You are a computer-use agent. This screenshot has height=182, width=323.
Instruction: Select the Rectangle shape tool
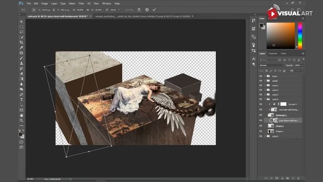coord(21,110)
